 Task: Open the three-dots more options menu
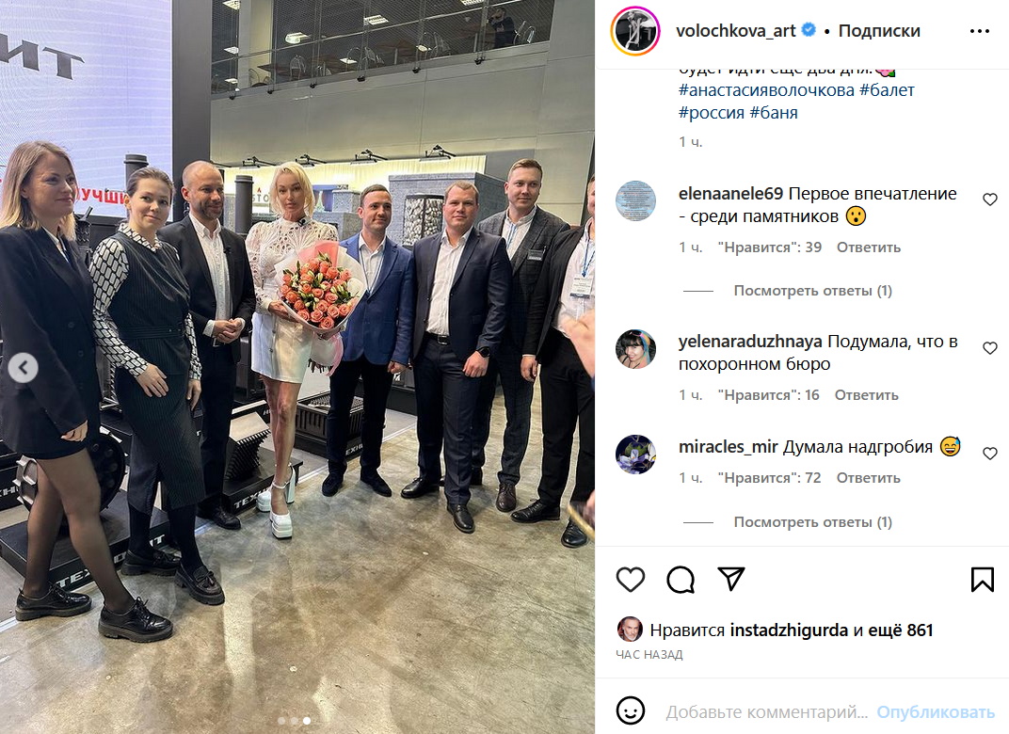[x=980, y=31]
